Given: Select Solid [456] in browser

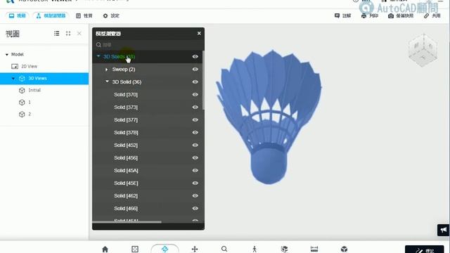Looking at the screenshot, I should (x=126, y=157).
